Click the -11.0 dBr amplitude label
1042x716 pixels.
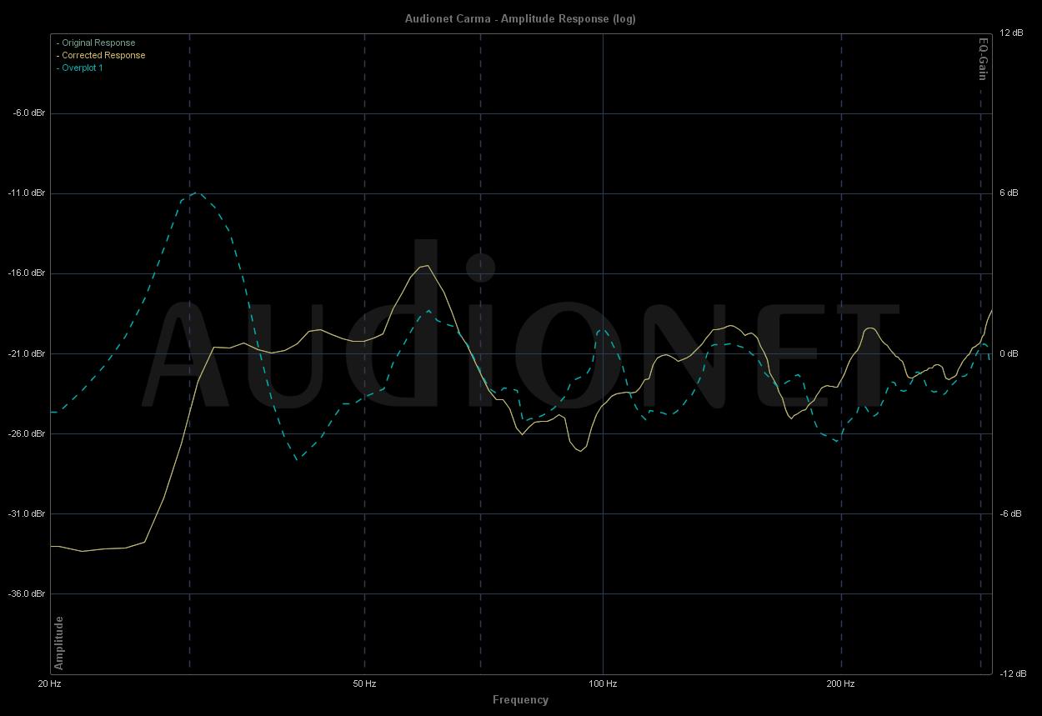pyautogui.click(x=29, y=193)
